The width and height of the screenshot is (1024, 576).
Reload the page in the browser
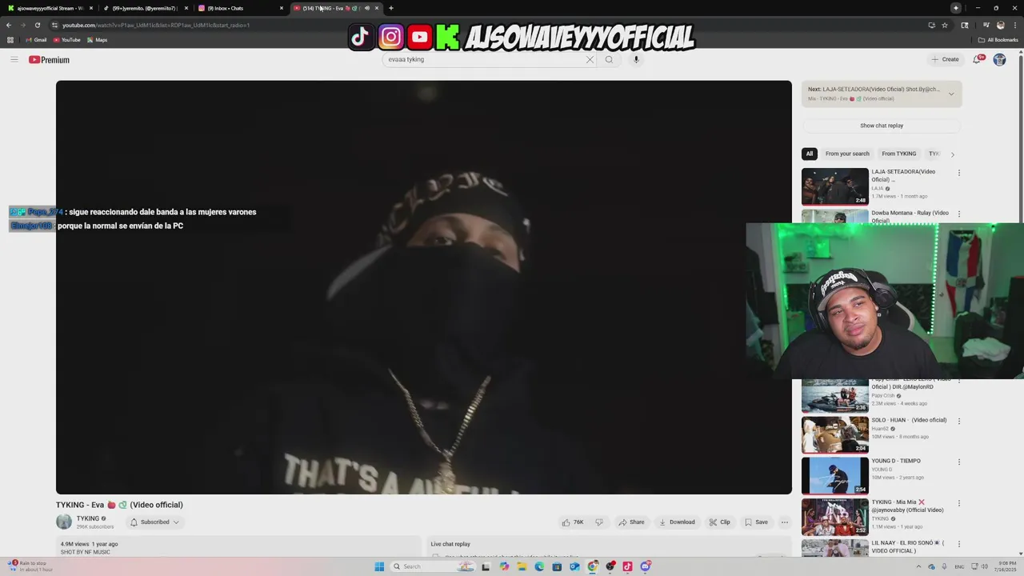(x=37, y=25)
